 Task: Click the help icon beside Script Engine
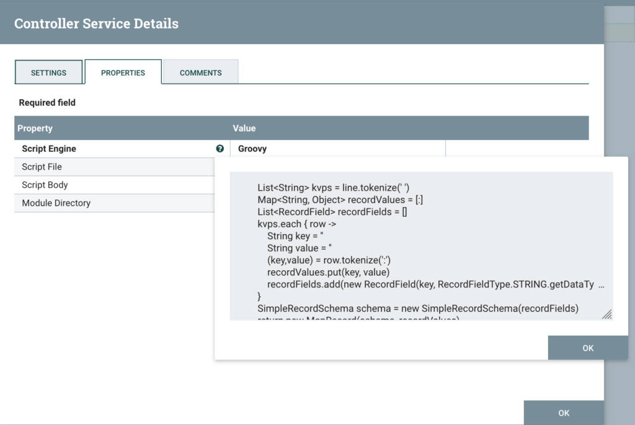[x=220, y=149]
